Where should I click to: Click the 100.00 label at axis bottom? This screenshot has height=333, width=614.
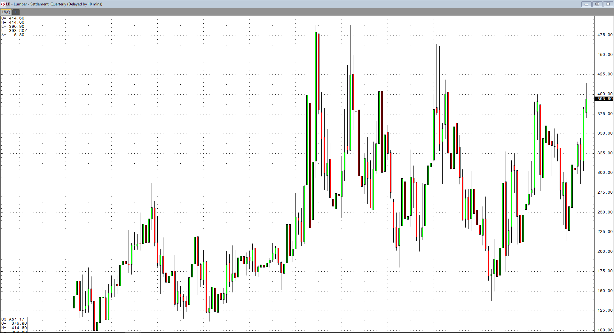click(x=605, y=330)
